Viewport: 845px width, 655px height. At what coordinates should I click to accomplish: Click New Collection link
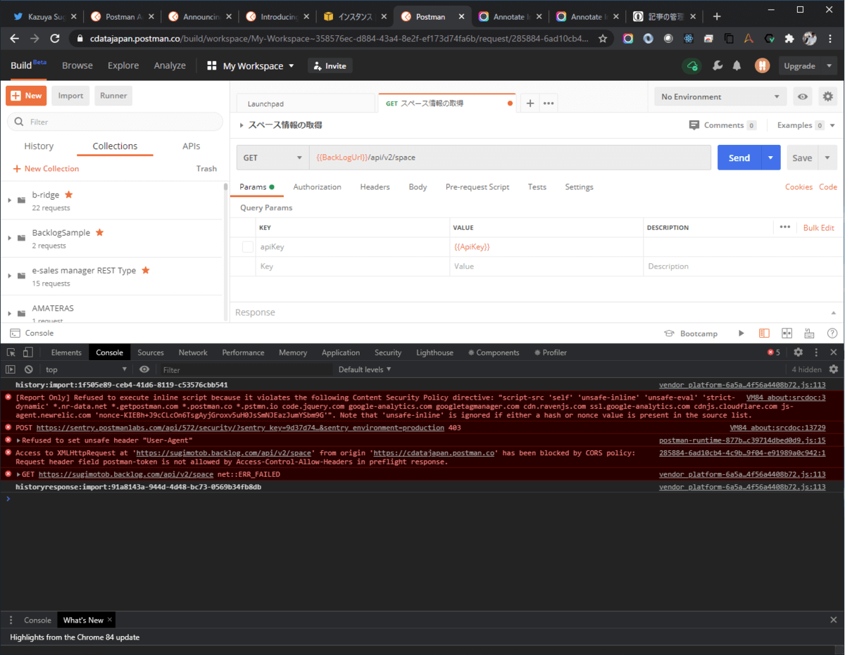click(x=46, y=169)
